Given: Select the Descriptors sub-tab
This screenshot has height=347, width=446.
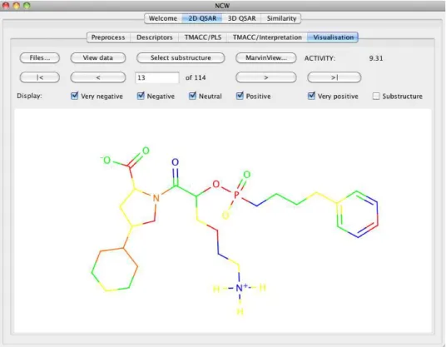Looking at the screenshot, I should (155, 37).
